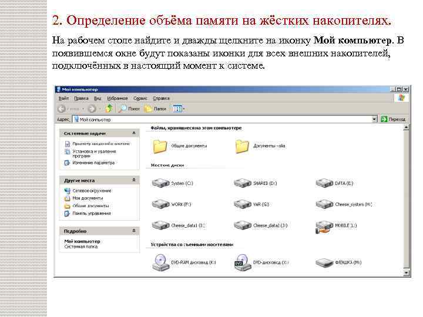Select the Cheese_data2 (J:) drive icon
The height and width of the screenshot is (317, 423).
243,225
